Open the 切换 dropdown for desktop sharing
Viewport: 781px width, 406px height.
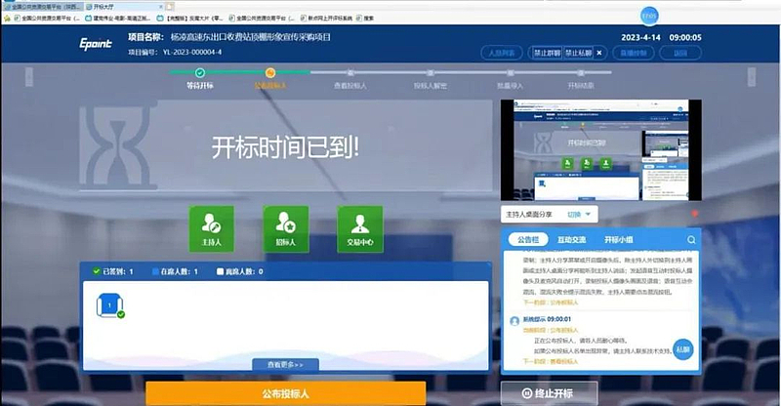(580, 214)
